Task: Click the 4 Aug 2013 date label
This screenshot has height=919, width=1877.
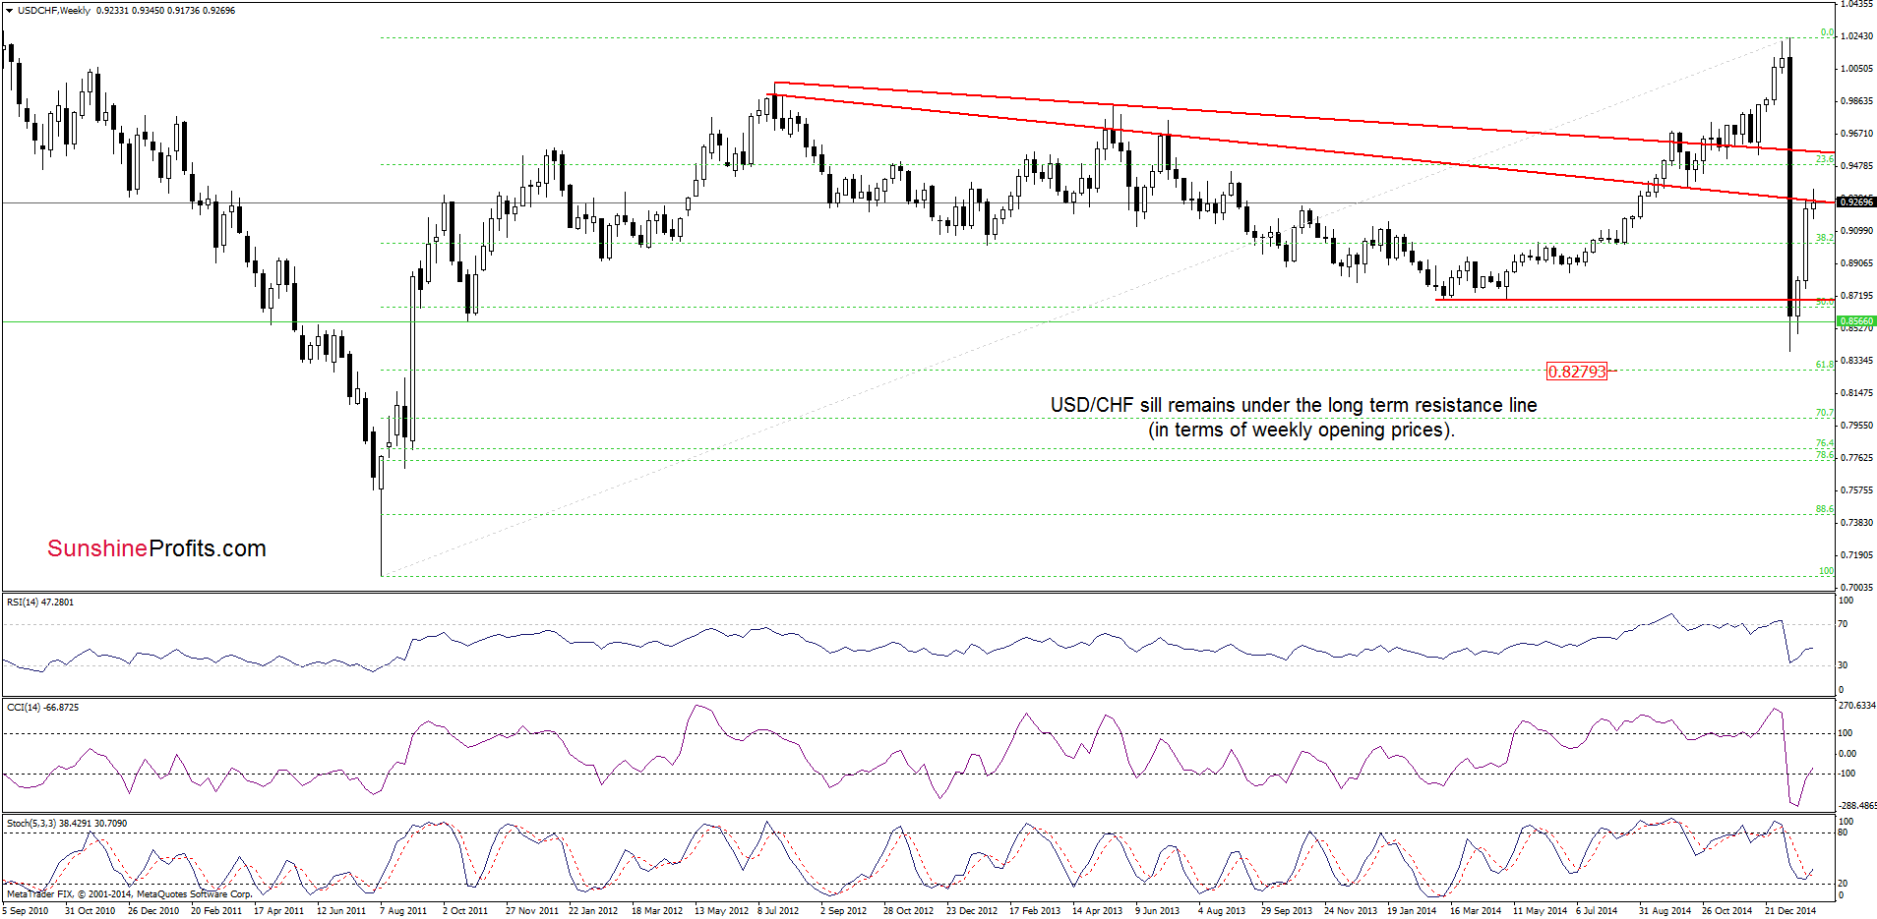Action: click(x=1221, y=911)
